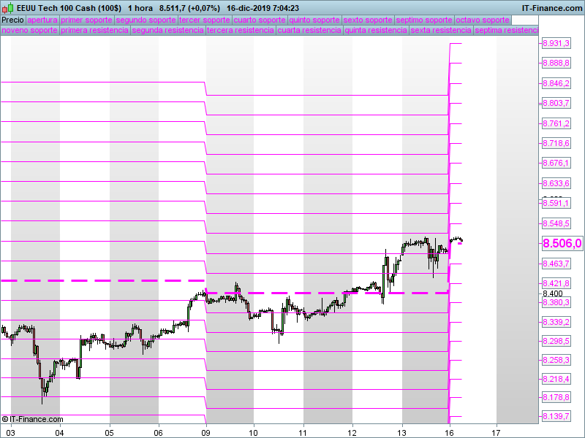This screenshot has height=438, width=585.
Task: Select the primer soporte label
Action: pos(86,20)
